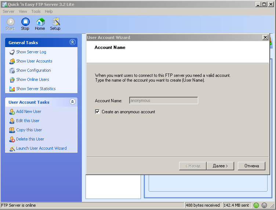Click the Launch User Account Wizard wand icon
The image size is (276, 210).
[x=12, y=149]
